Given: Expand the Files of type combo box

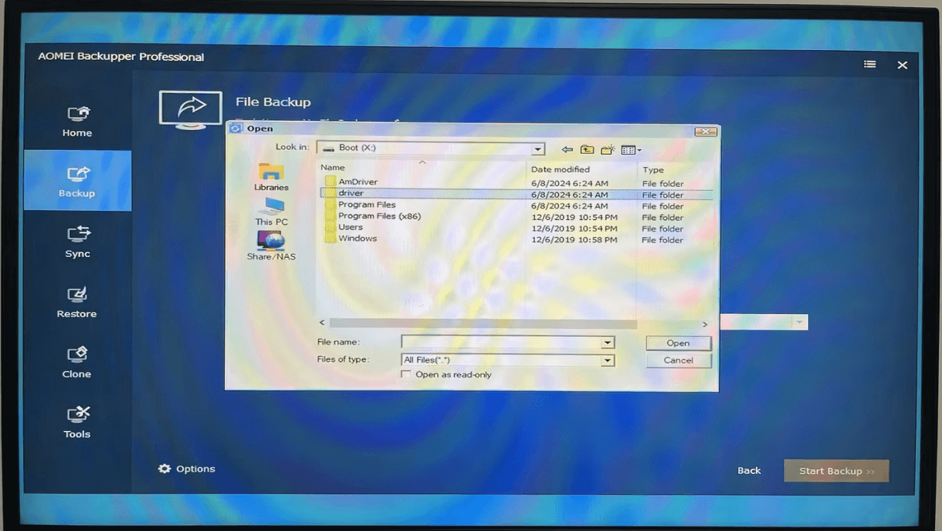Looking at the screenshot, I should pos(607,359).
